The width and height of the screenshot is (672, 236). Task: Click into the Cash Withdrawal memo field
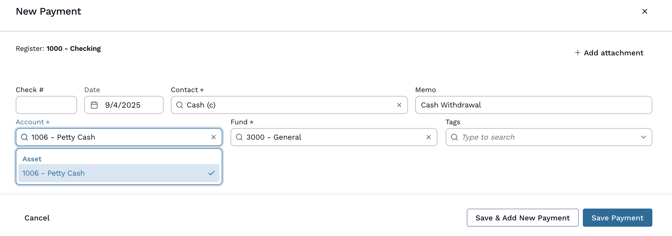(x=533, y=105)
